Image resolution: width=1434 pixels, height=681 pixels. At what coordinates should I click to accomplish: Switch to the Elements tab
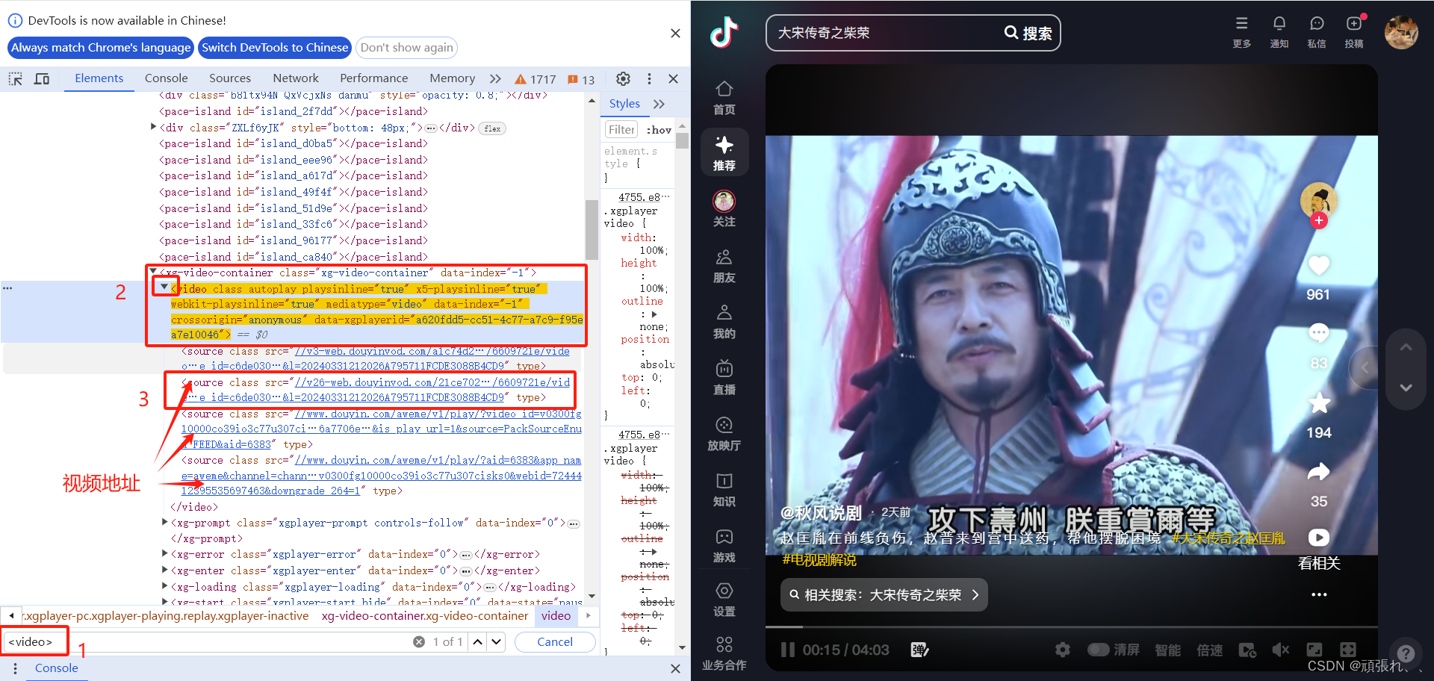tap(99, 78)
